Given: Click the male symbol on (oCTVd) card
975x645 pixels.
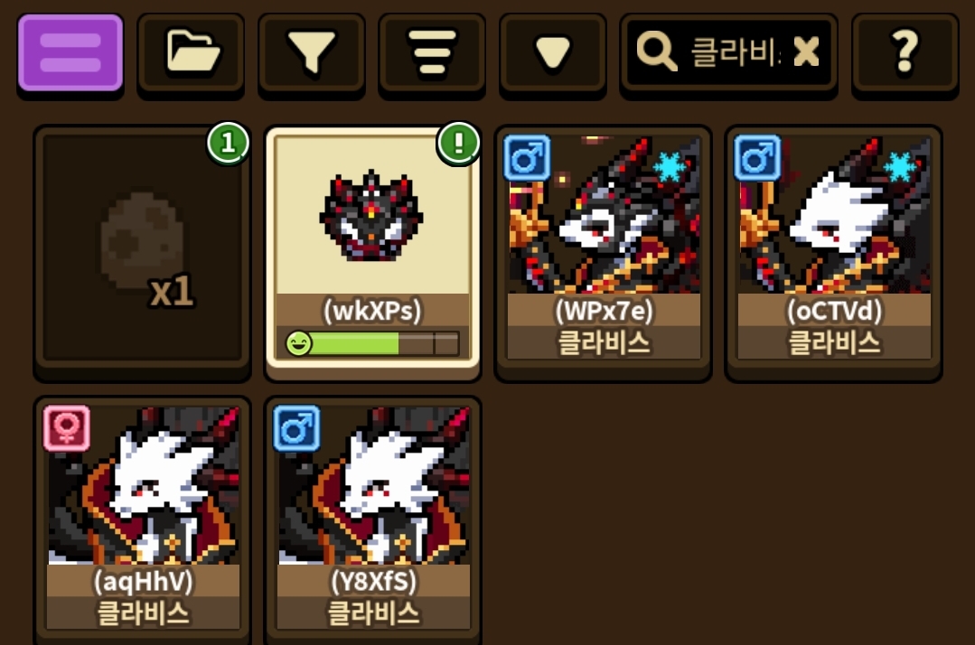Looking at the screenshot, I should click(x=757, y=158).
